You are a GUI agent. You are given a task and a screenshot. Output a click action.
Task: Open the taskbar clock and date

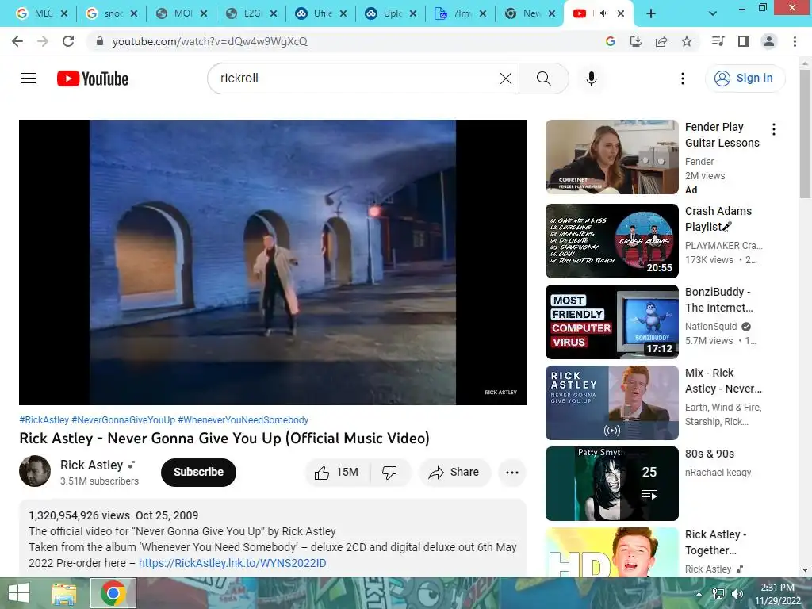(777, 593)
